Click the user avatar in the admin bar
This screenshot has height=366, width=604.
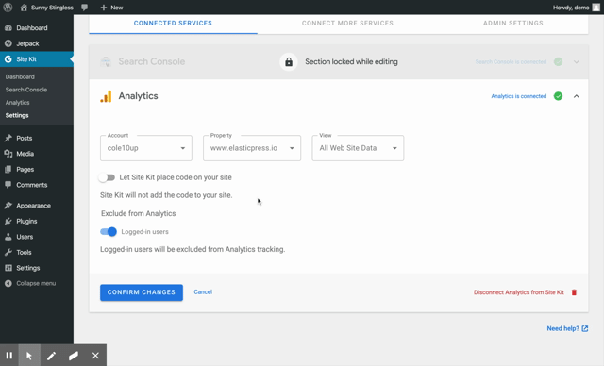596,8
